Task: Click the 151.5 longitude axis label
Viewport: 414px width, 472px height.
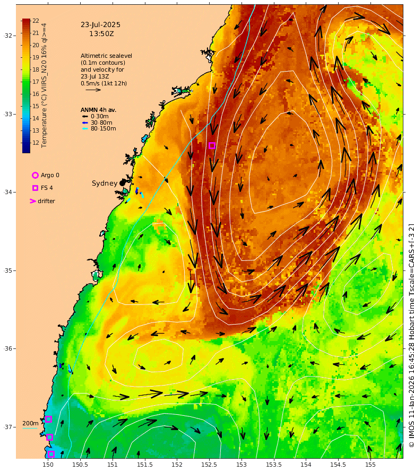Action: coord(144,465)
